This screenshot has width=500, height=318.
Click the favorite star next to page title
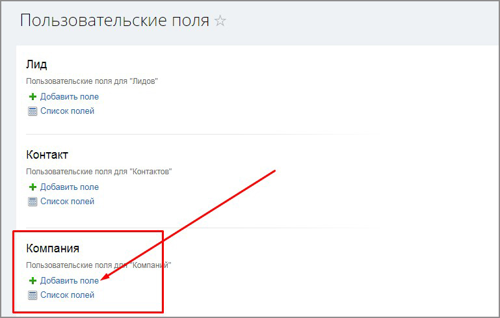(x=220, y=21)
